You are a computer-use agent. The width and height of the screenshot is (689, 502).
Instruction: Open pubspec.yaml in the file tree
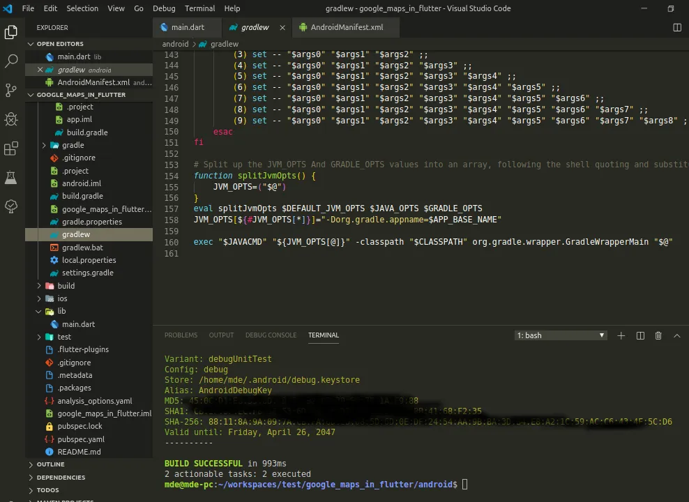click(x=80, y=439)
